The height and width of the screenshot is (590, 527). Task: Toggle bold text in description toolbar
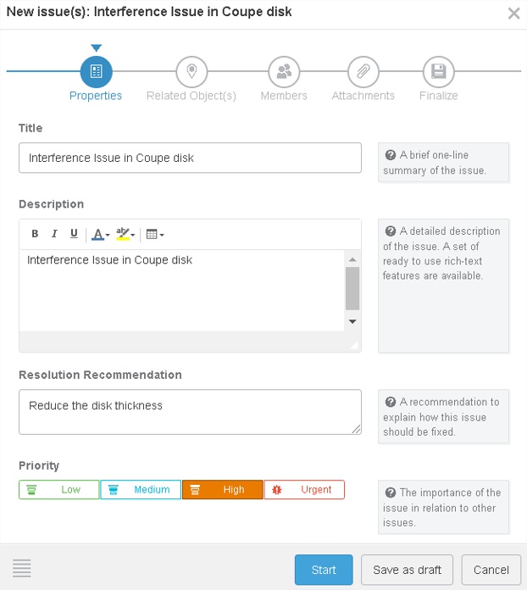point(35,234)
